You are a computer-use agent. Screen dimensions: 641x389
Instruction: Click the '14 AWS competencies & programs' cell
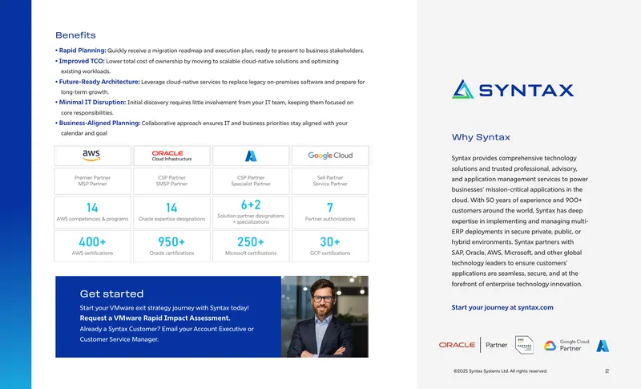pyautogui.click(x=92, y=213)
